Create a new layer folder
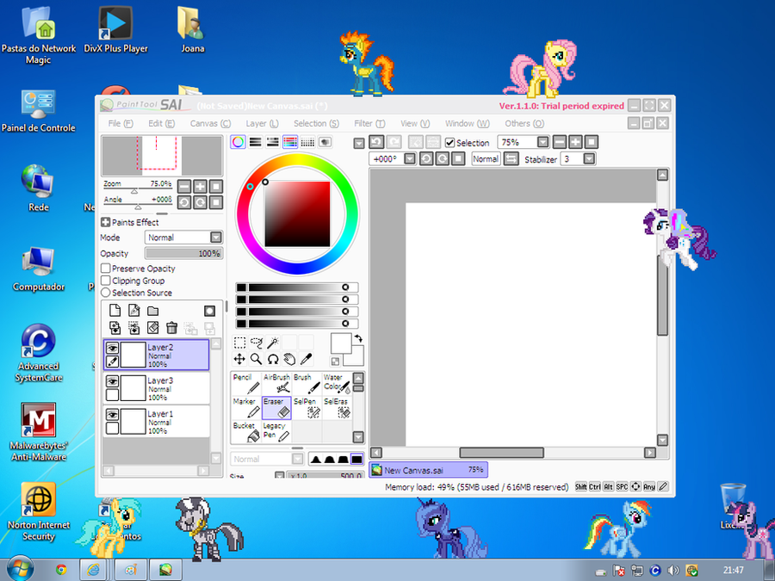Screen dimensions: 775x581 [x=152, y=311]
